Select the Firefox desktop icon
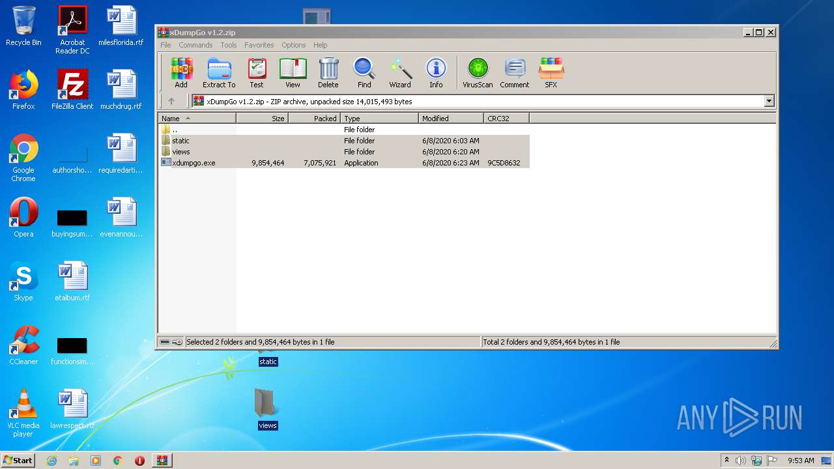 [x=23, y=90]
